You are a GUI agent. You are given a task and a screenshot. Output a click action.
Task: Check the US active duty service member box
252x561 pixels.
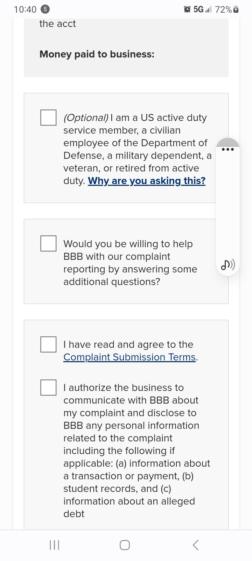coord(48,117)
